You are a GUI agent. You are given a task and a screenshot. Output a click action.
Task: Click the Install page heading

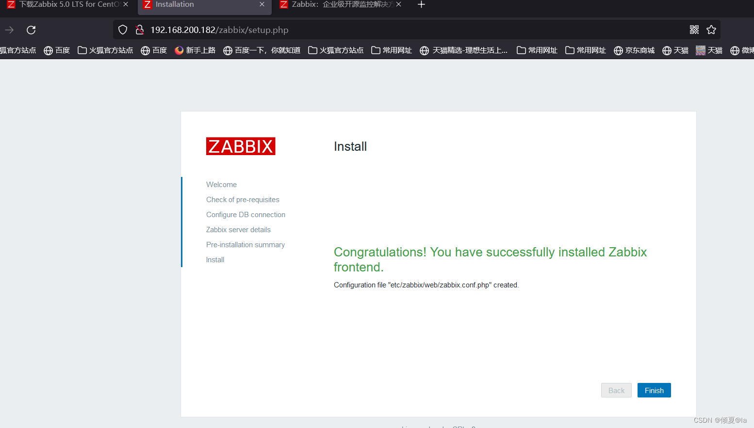[350, 146]
